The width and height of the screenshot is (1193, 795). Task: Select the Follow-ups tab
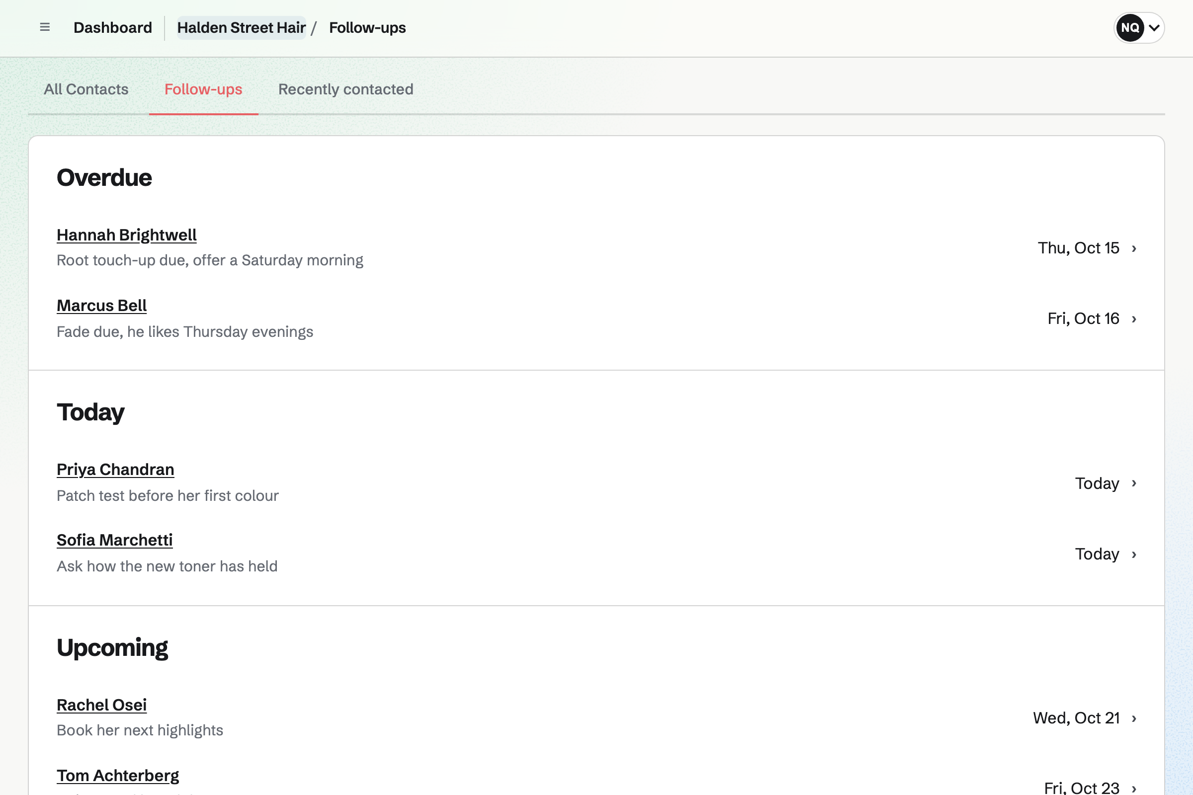click(203, 89)
